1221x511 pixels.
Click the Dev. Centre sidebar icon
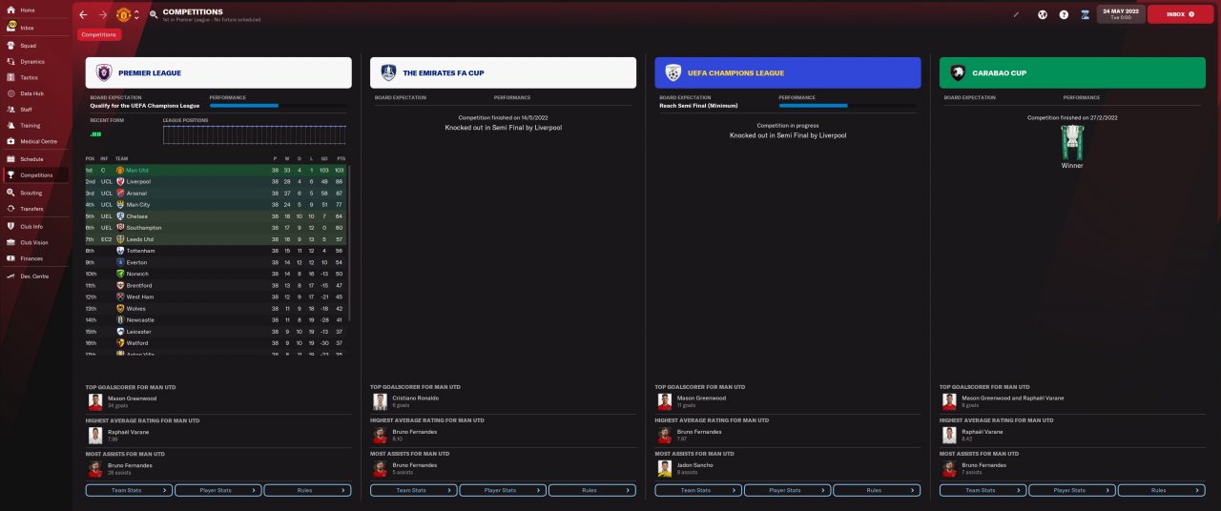10,276
